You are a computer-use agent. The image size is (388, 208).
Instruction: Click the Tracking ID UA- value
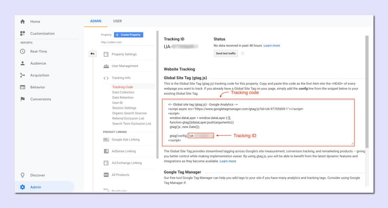181,47
